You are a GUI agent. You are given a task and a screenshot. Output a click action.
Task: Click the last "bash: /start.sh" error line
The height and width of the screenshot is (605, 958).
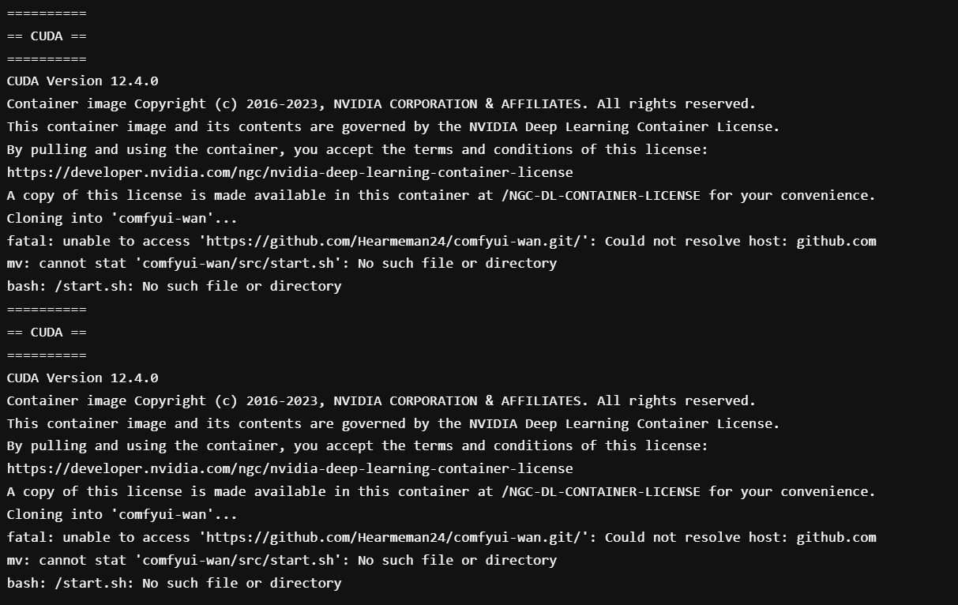174,583
